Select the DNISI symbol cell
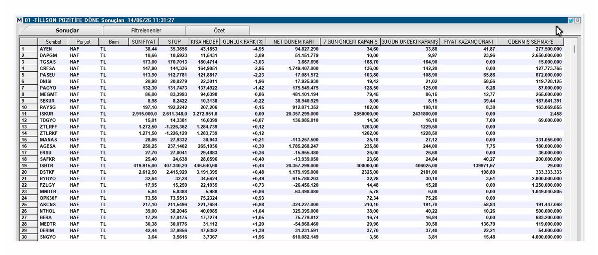Screen dimensions: 598x255 pos(53,81)
